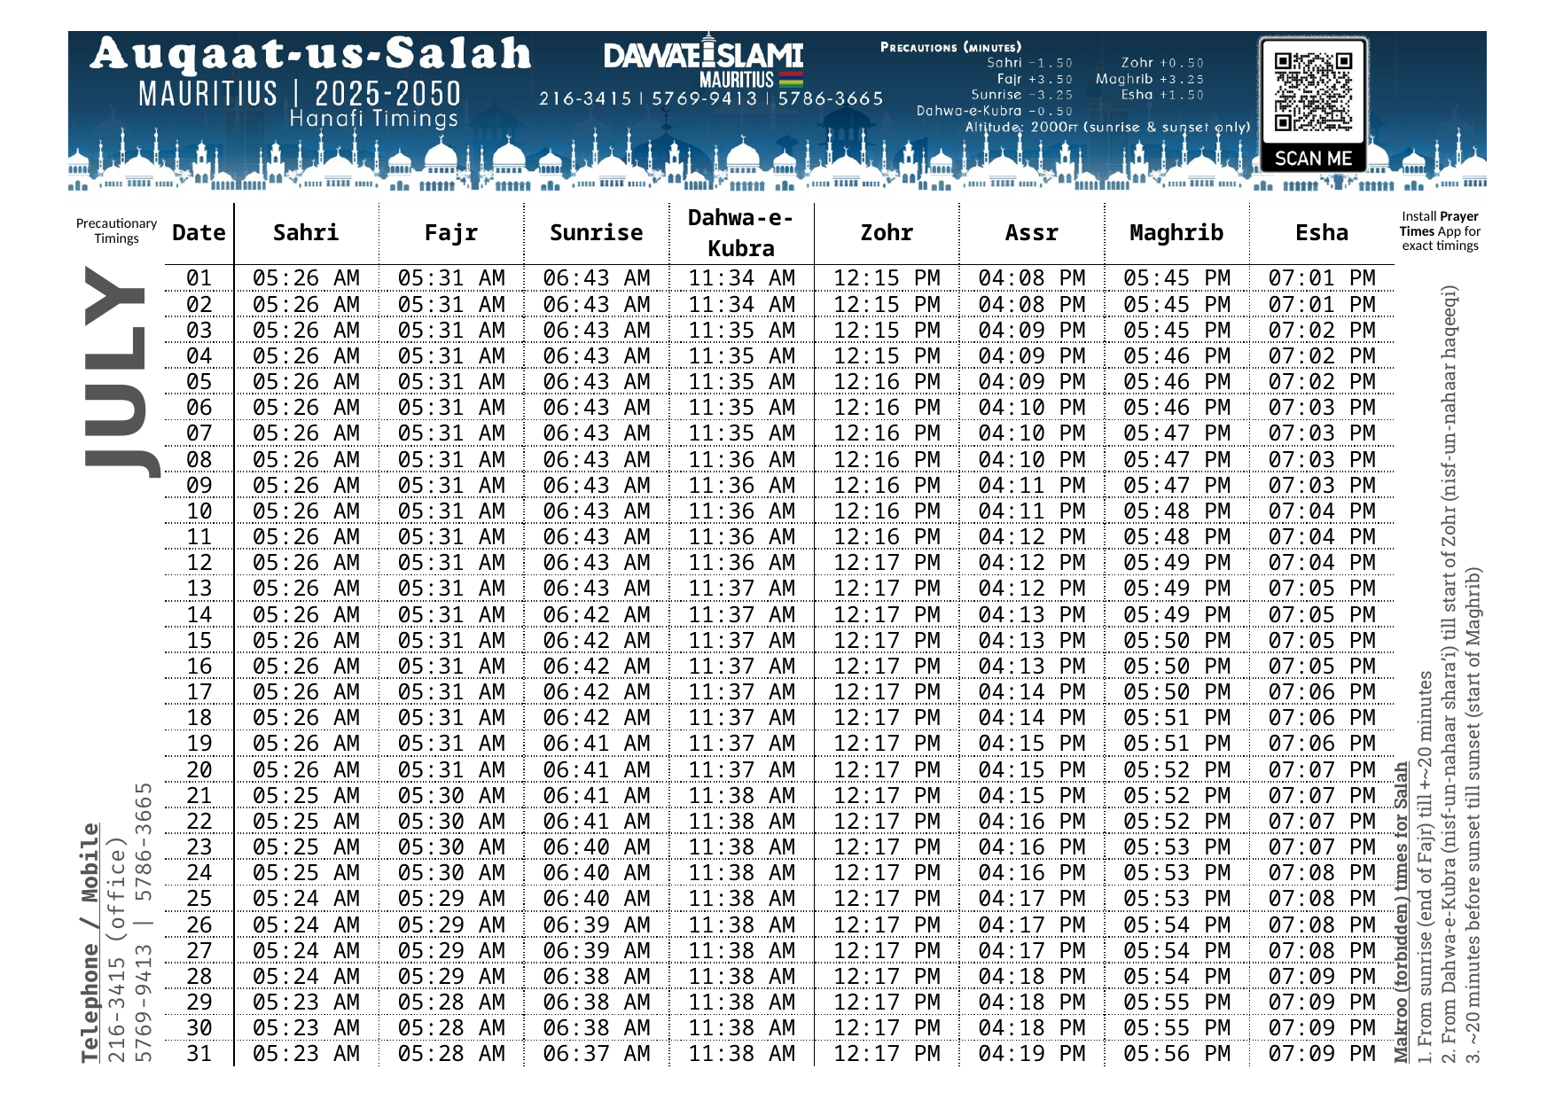
Task: Click Install Prayer Times App text
Action: tap(1440, 230)
